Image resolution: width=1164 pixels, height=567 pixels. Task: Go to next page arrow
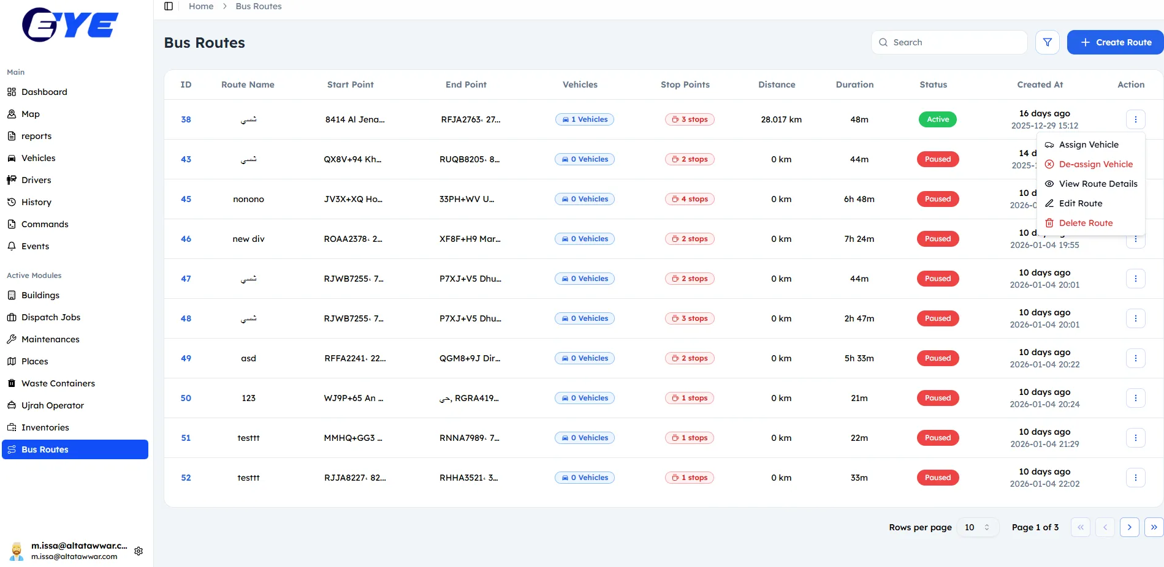point(1129,527)
